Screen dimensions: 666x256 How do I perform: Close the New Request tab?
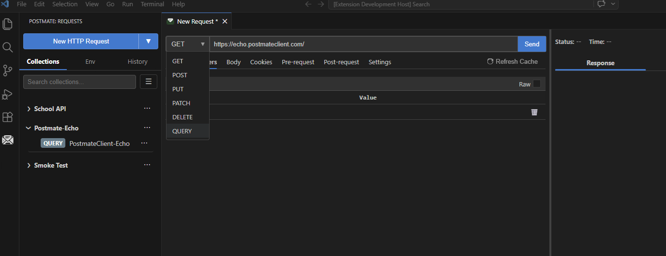point(225,21)
